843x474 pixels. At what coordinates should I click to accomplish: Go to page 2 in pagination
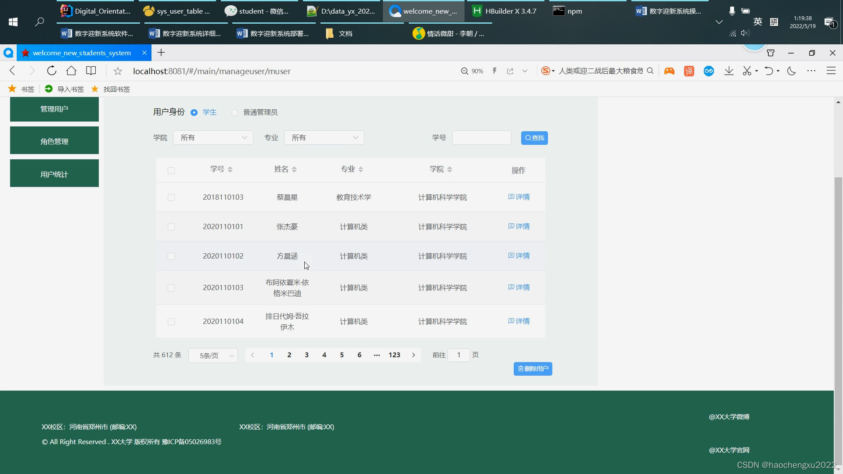289,355
